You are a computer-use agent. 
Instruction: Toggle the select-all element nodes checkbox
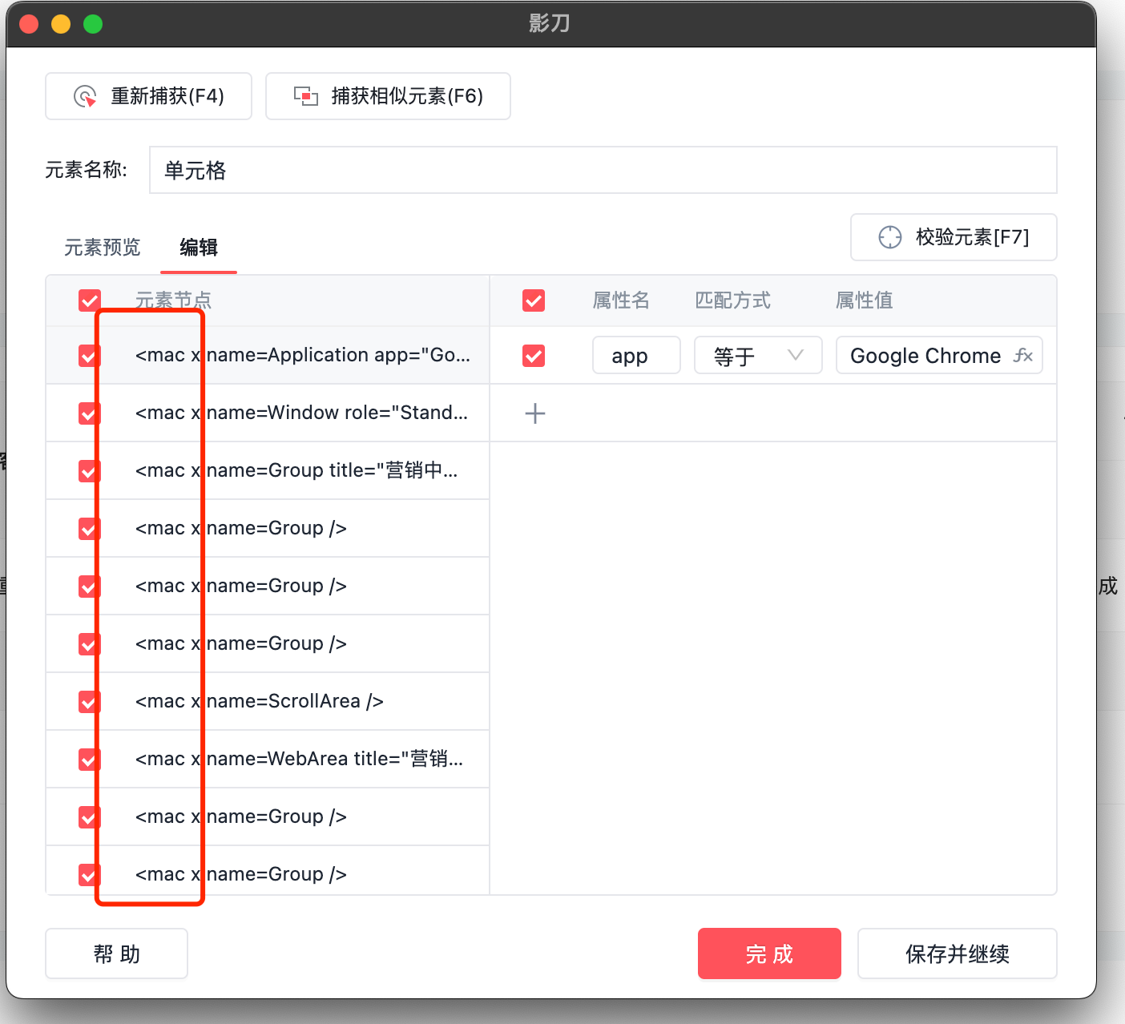click(89, 300)
